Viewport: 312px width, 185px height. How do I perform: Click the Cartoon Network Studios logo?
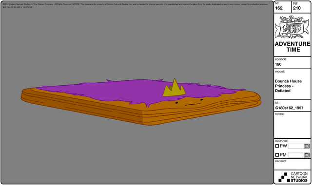point(293,177)
